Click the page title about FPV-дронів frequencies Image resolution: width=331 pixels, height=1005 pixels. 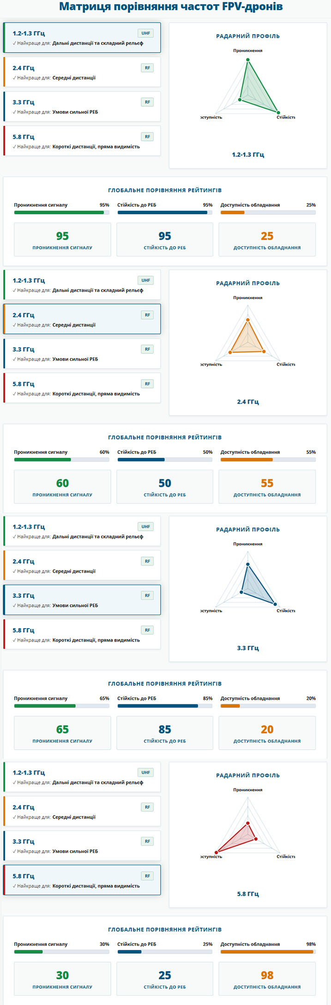coord(171,7)
